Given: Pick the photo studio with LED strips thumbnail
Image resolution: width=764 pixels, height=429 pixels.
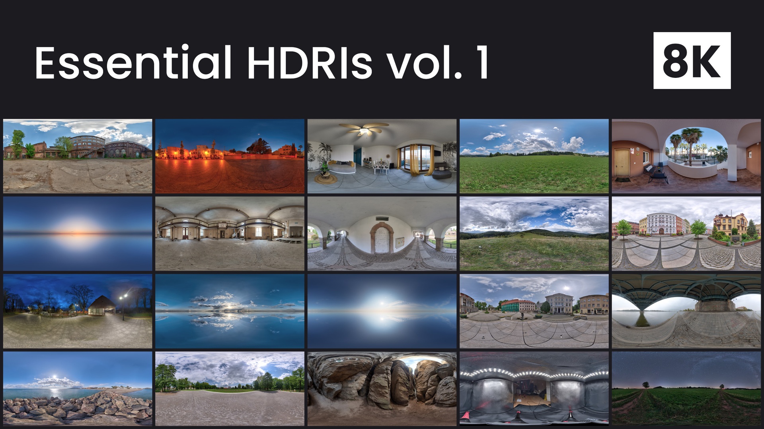Looking at the screenshot, I should (x=534, y=388).
